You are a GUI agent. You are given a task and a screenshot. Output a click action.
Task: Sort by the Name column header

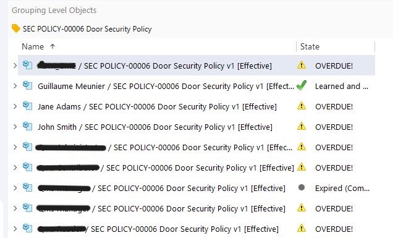33,46
